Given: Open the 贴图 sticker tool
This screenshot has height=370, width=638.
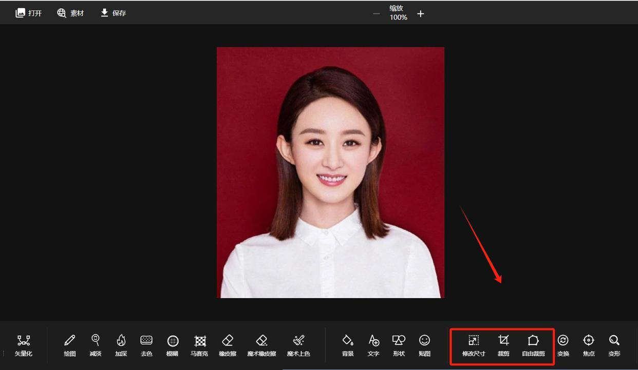Looking at the screenshot, I should pyautogui.click(x=424, y=345).
